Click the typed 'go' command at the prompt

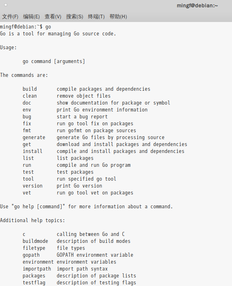48,27
